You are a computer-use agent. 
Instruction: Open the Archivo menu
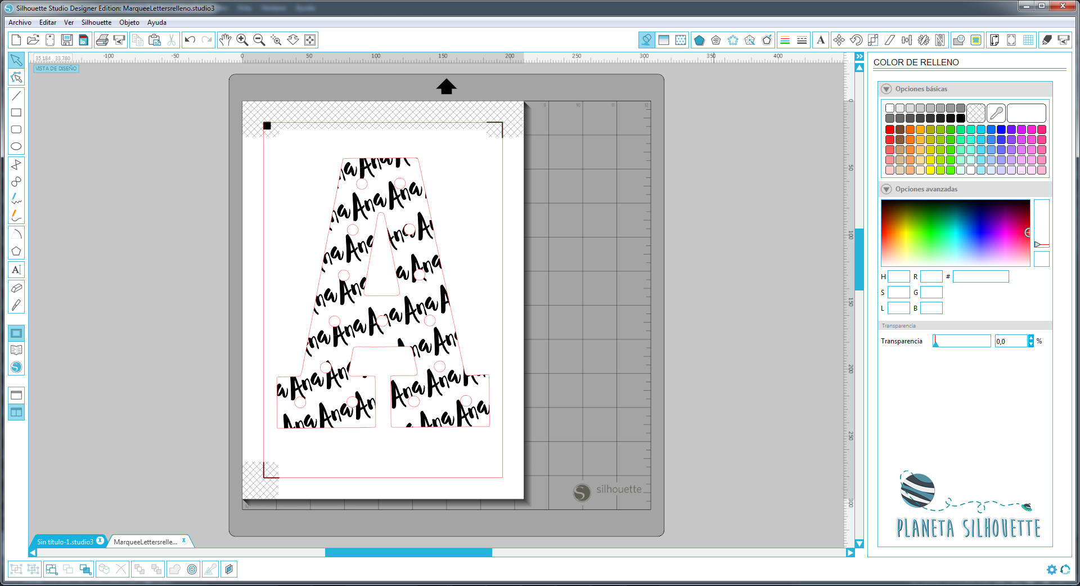click(x=20, y=23)
